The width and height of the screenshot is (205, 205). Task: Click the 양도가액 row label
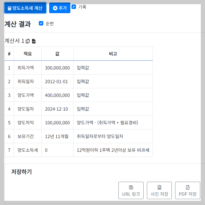pos(26,95)
